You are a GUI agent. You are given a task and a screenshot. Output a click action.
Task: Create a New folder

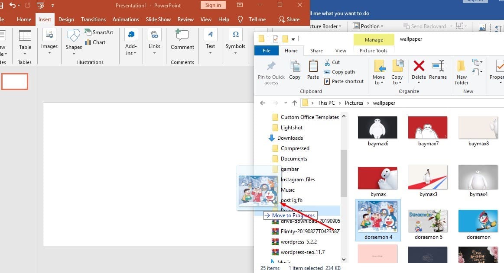tap(462, 73)
